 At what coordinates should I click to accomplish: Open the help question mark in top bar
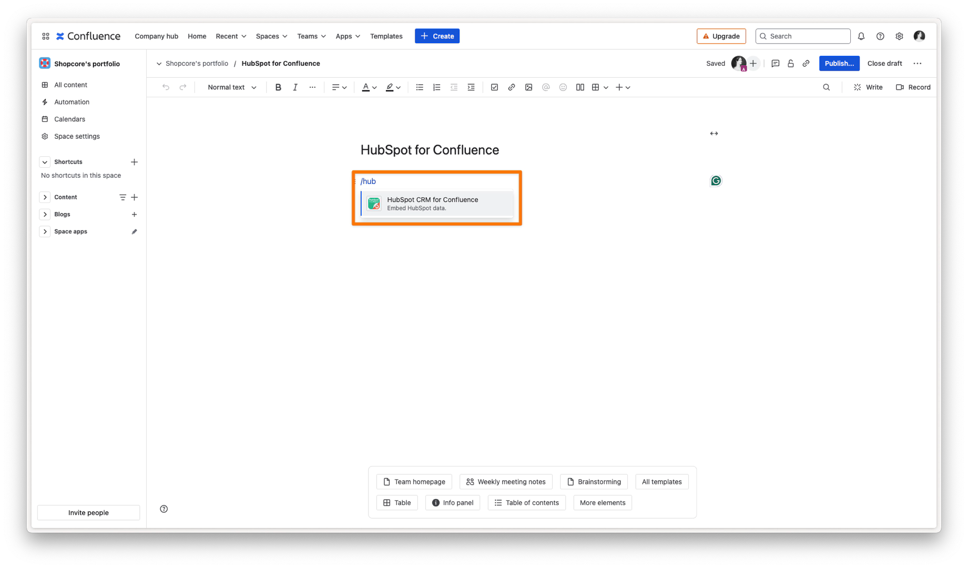click(880, 36)
